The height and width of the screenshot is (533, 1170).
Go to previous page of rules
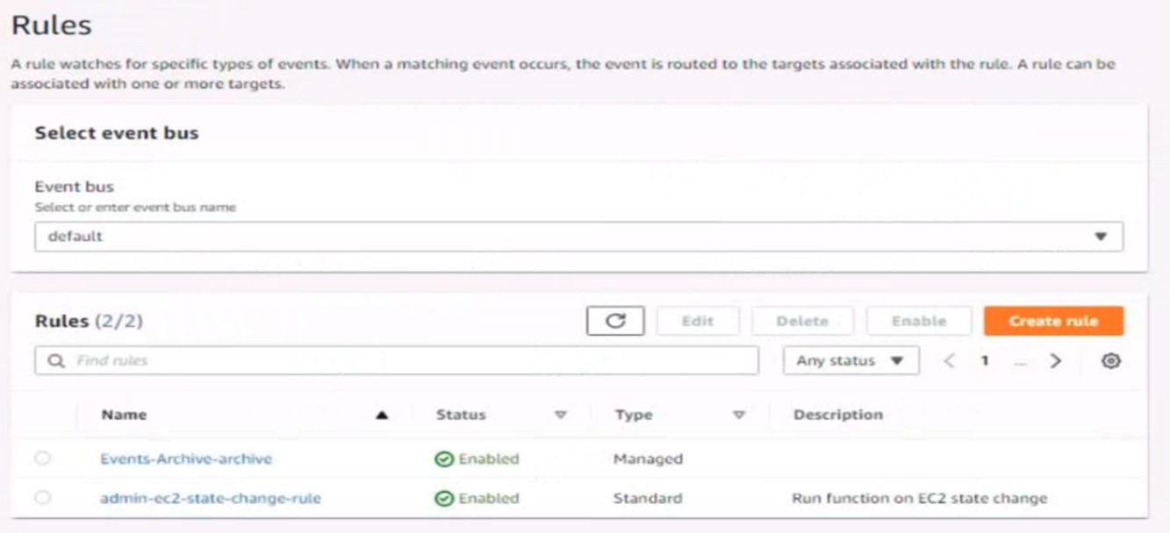point(949,361)
